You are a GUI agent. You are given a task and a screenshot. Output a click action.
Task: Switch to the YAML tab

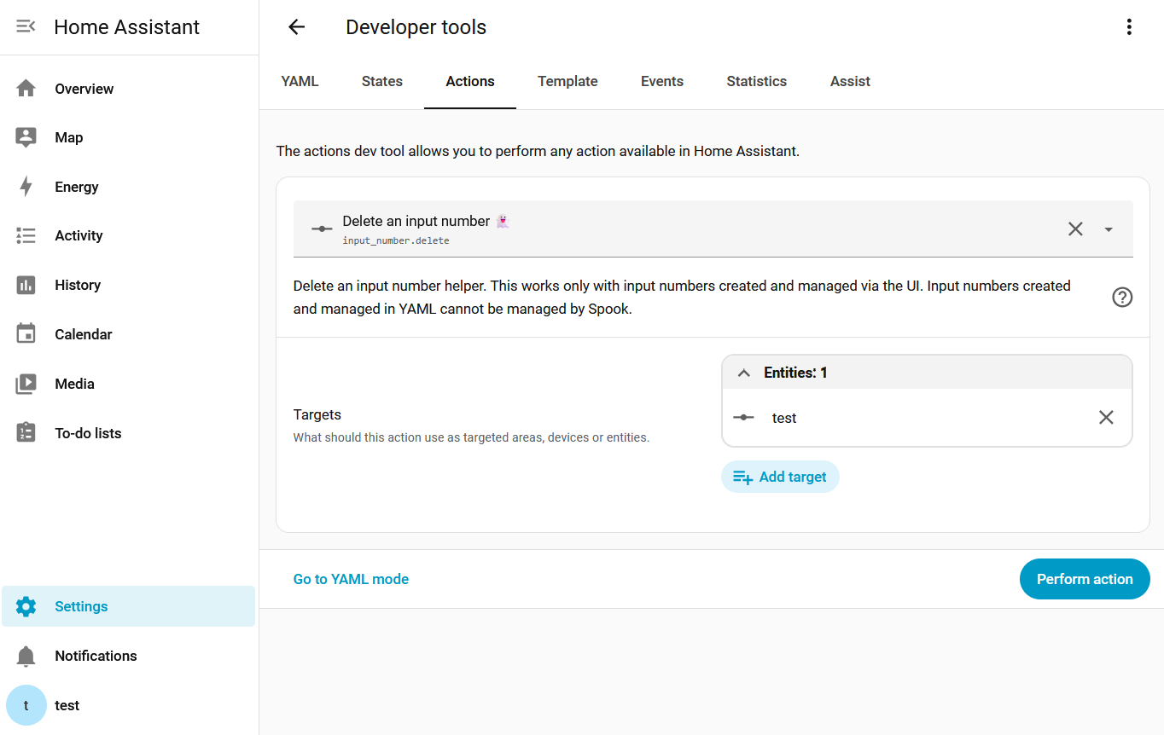coord(300,82)
